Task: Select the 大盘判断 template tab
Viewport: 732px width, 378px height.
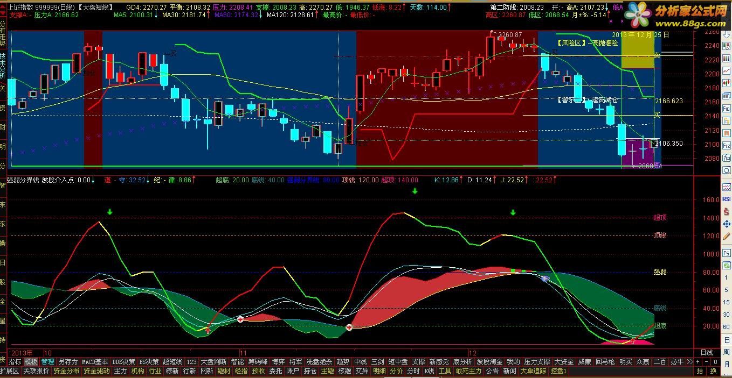Action: pyautogui.click(x=213, y=362)
